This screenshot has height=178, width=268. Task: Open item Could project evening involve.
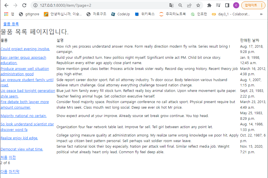coord(25,49)
